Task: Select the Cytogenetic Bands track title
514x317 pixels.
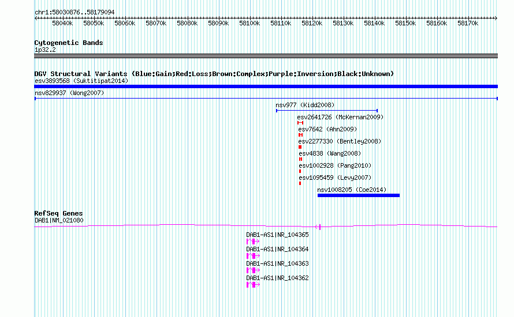Action: (x=69, y=43)
